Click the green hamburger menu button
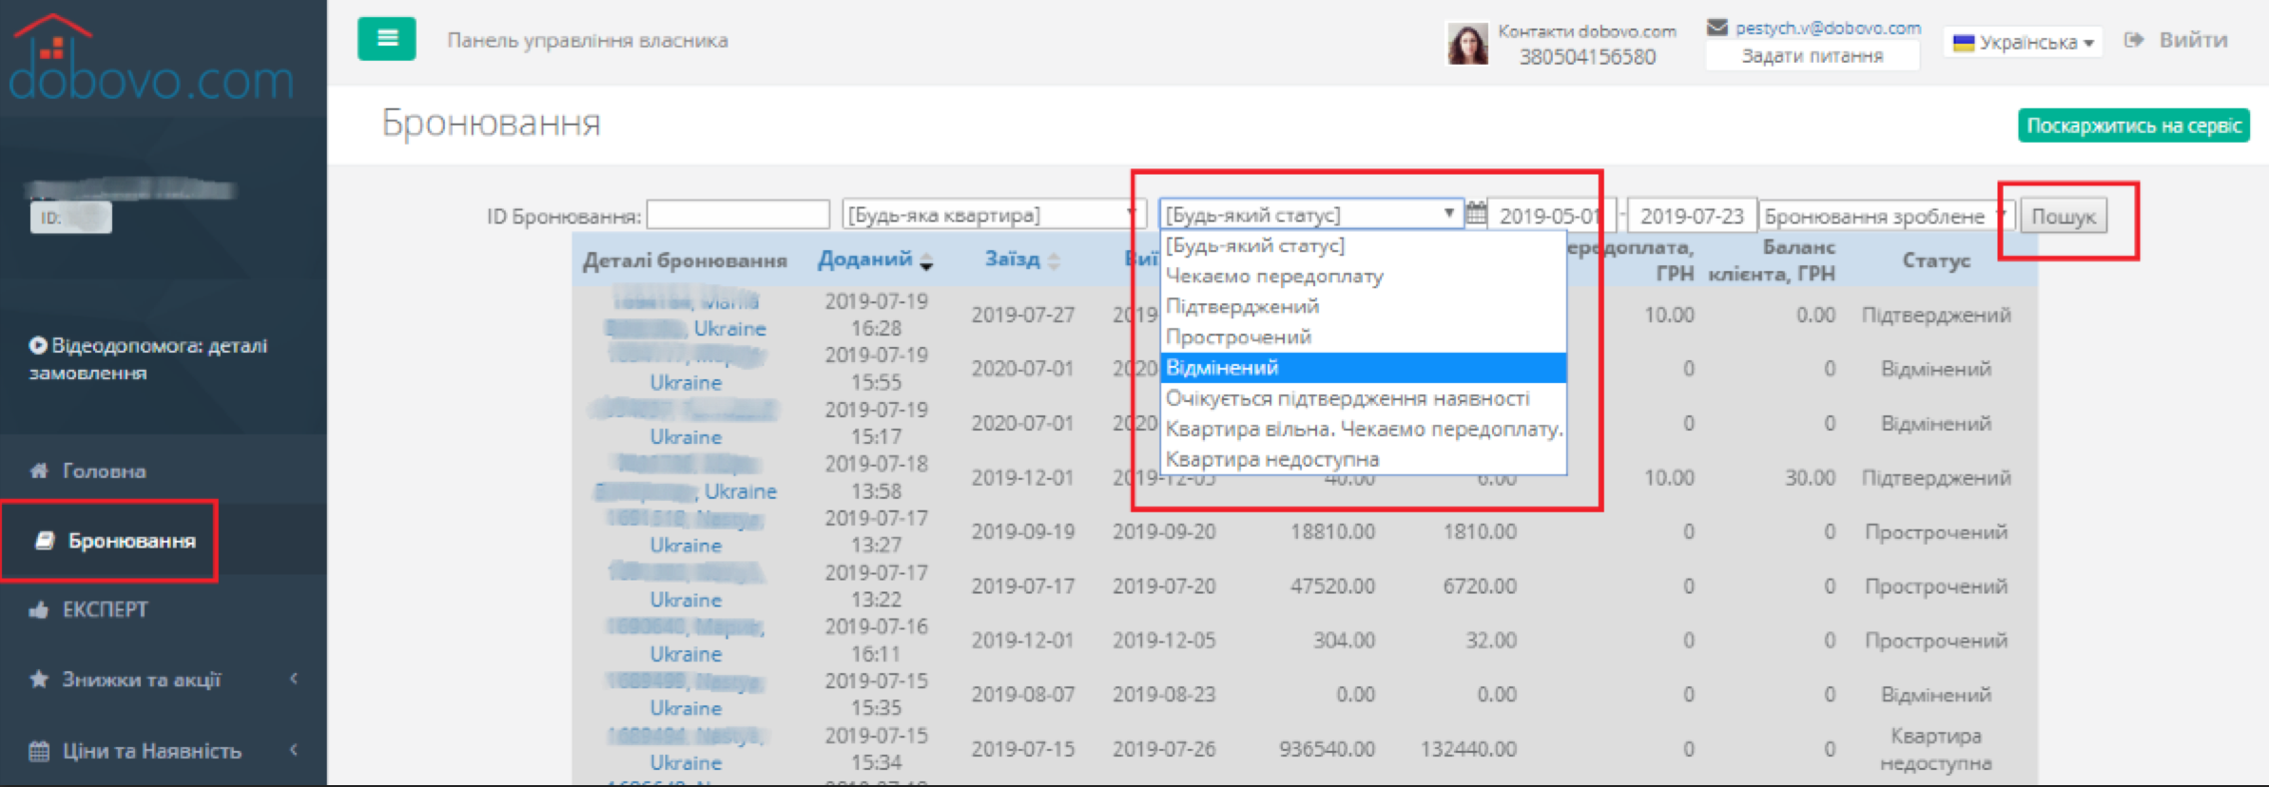Image resolution: width=2269 pixels, height=787 pixels. pyautogui.click(x=386, y=39)
